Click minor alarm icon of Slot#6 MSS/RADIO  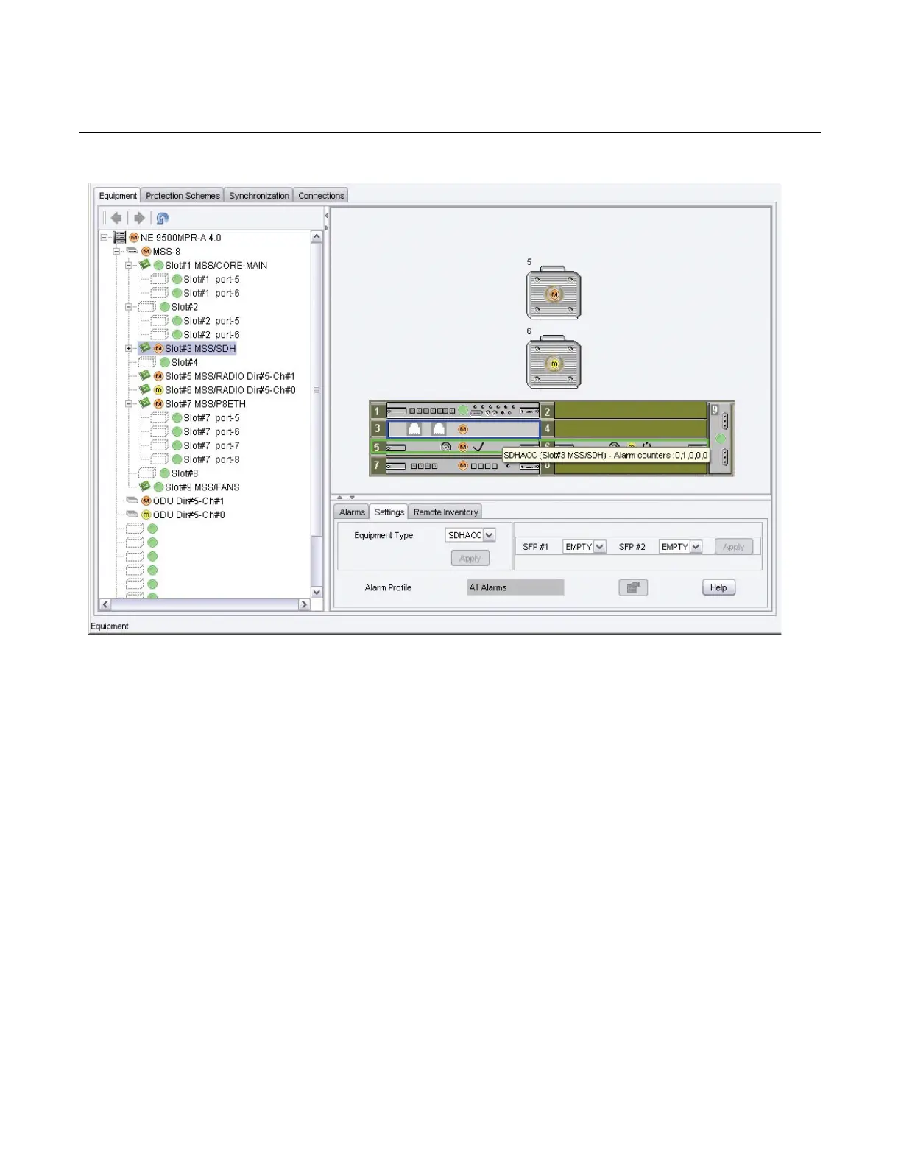(x=158, y=390)
